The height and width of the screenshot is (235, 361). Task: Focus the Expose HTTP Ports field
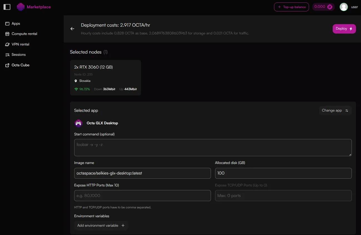143,196
